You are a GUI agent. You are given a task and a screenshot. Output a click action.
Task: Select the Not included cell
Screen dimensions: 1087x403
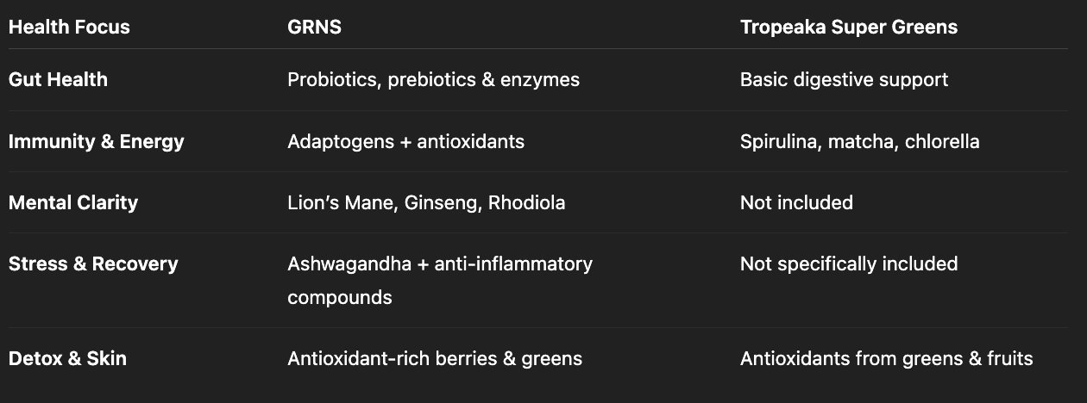click(795, 202)
